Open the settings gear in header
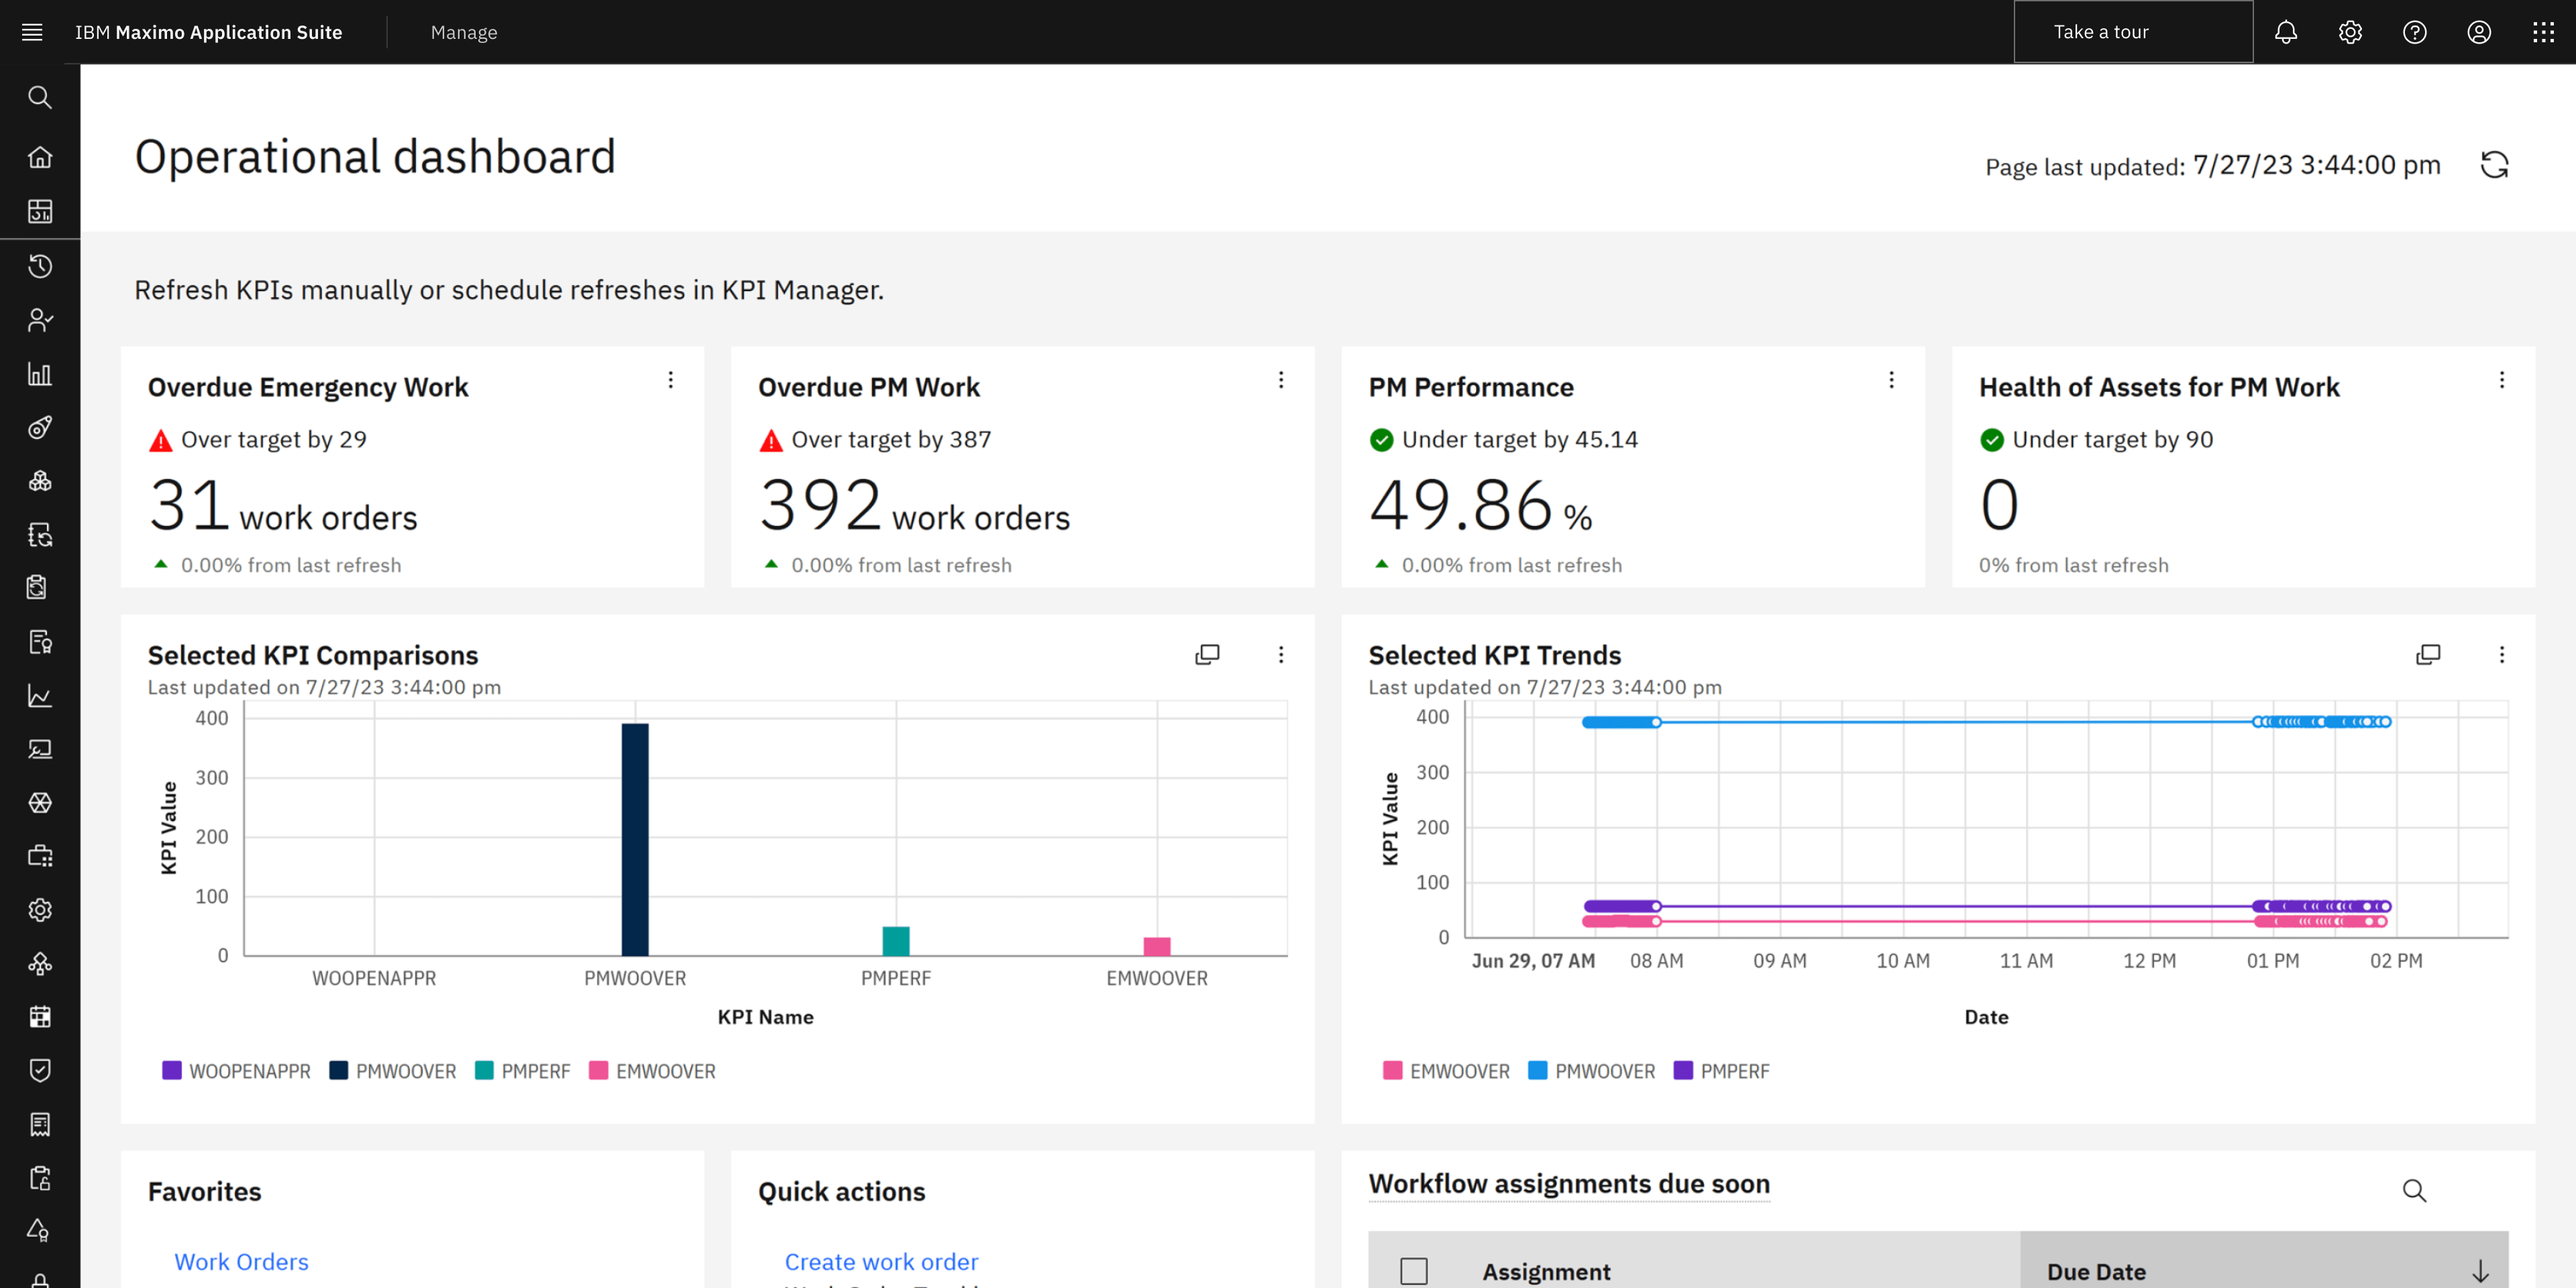Image resolution: width=2576 pixels, height=1288 pixels. tap(2350, 32)
